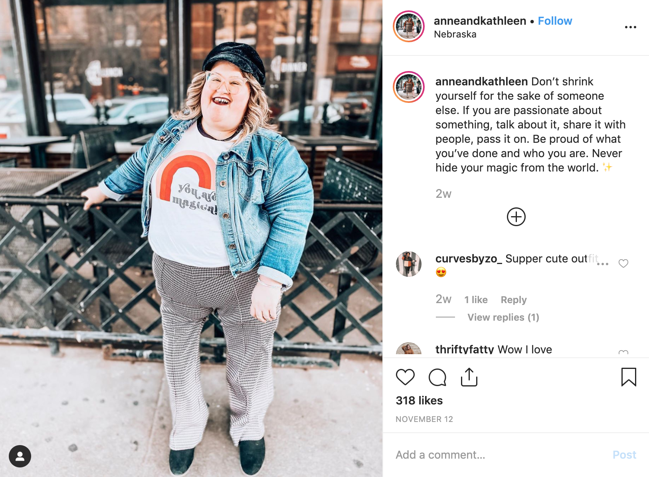Open the thriftyfatty username profile link
649x477 pixels.
click(x=465, y=349)
